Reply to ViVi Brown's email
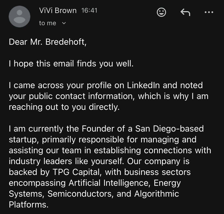 point(185,12)
